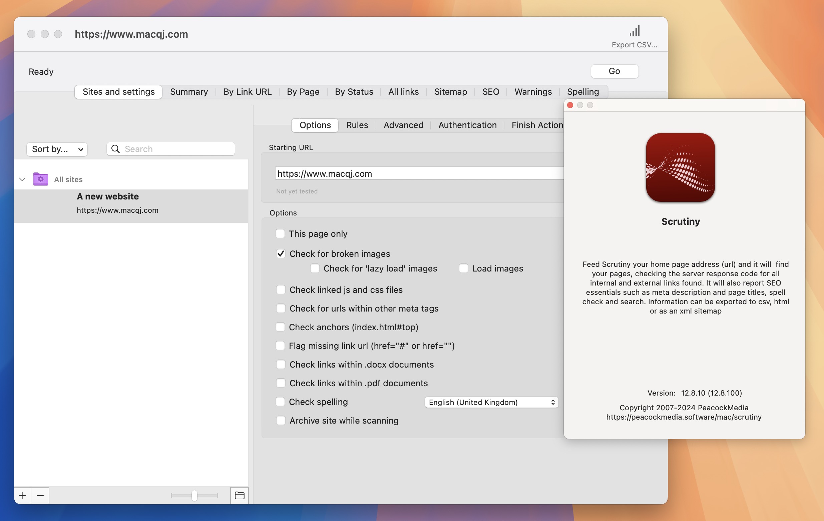Enable Check linked js and css files
This screenshot has width=824, height=521.
(x=281, y=290)
